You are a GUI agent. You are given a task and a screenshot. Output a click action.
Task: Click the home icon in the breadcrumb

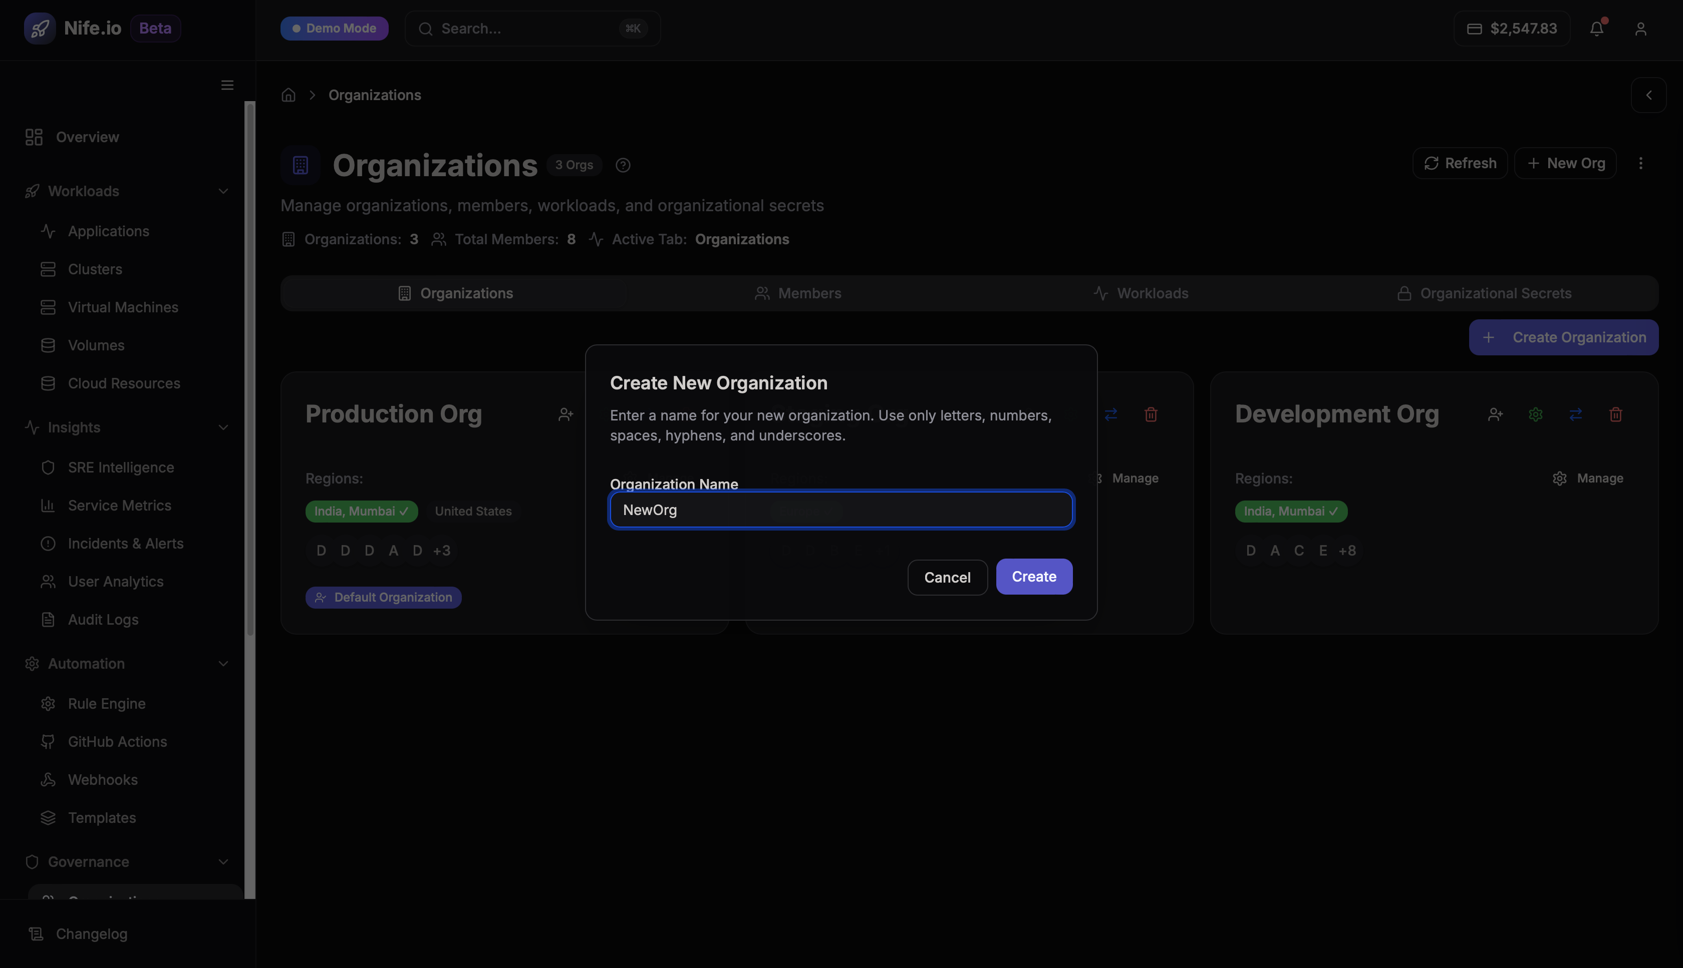pos(288,95)
